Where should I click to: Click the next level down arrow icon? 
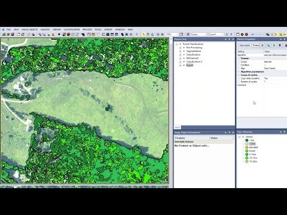click(227, 34)
